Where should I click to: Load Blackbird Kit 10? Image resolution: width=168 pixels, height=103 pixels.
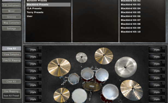(x=131, y=32)
